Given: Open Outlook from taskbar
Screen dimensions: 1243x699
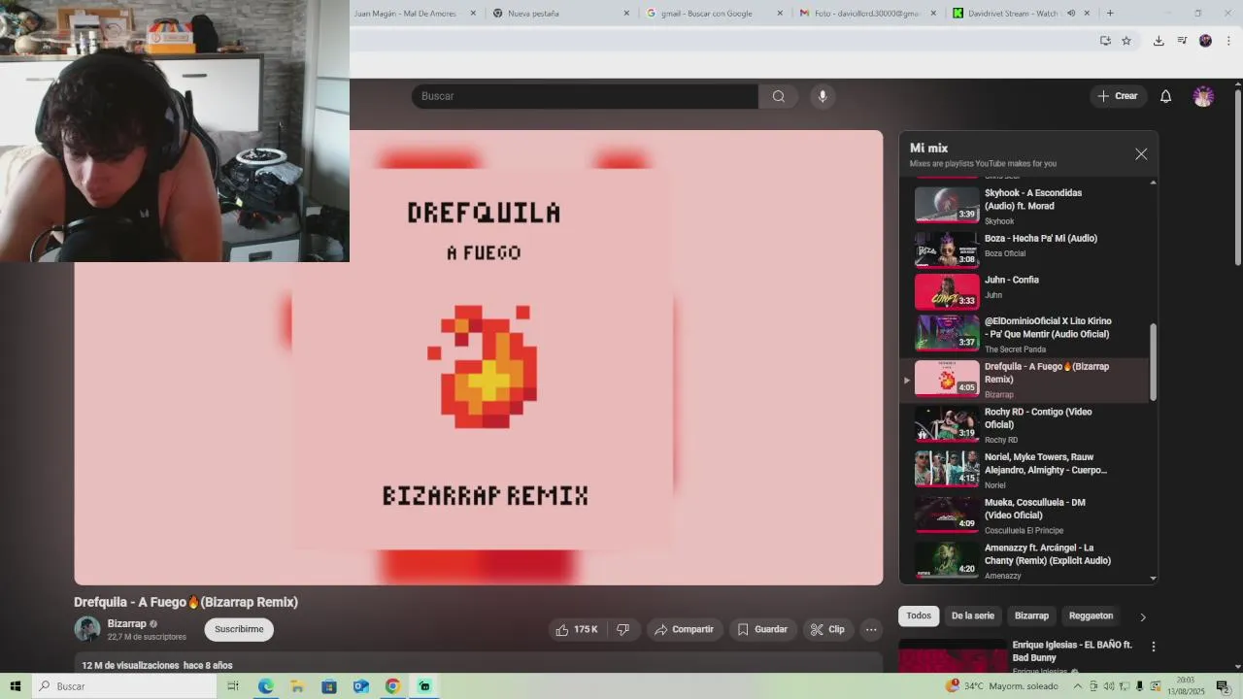Looking at the screenshot, I should 361,686.
